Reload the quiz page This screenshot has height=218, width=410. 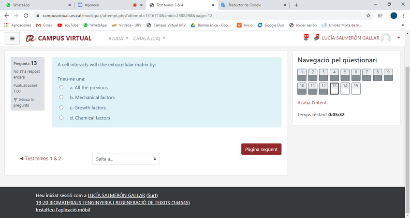(x=26, y=15)
